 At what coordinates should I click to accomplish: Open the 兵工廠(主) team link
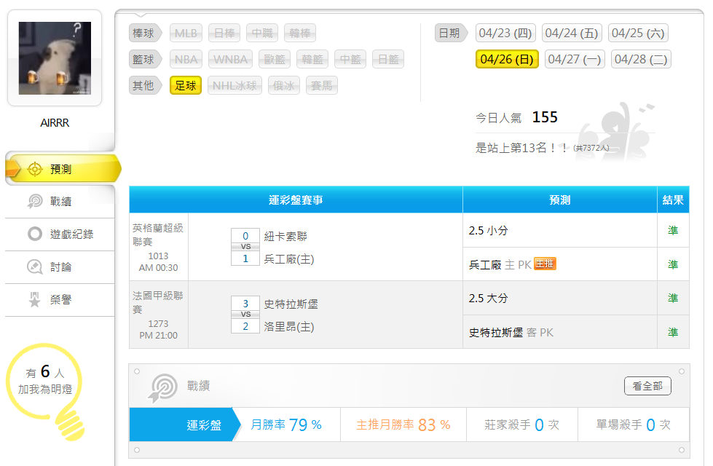click(x=288, y=259)
